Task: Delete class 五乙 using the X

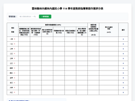Action: (x=14, y=83)
